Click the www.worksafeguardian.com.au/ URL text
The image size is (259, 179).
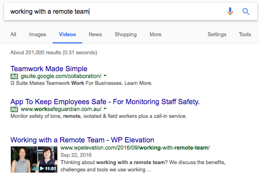(x=61, y=109)
